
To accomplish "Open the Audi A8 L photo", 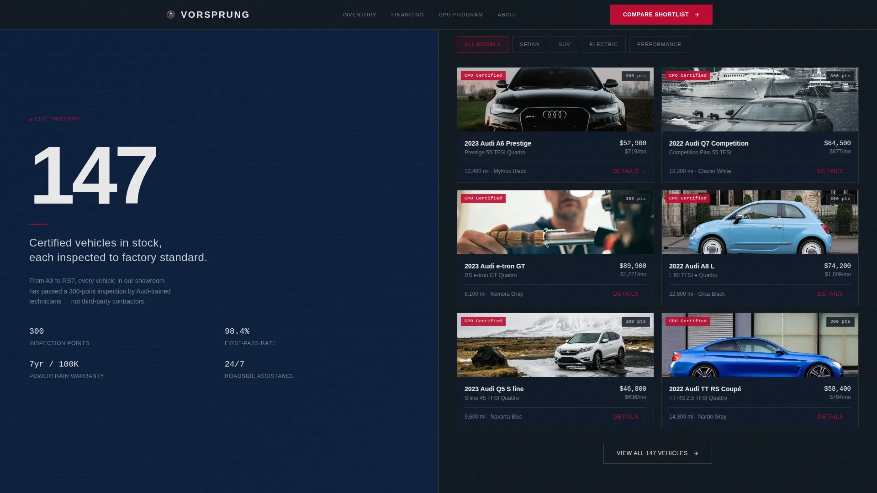I will click(760, 222).
